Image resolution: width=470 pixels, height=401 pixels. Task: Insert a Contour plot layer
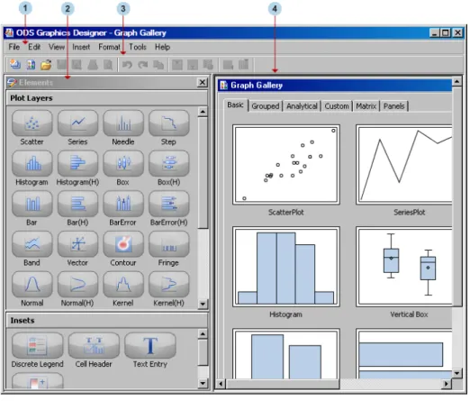[x=123, y=243]
